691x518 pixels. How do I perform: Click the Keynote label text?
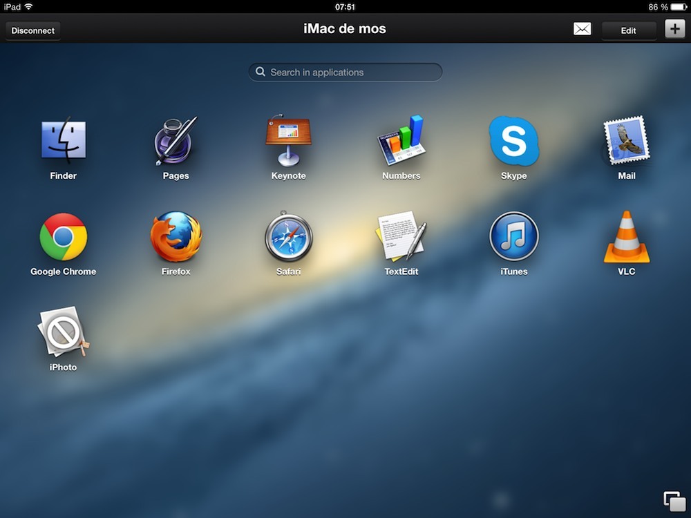tap(288, 175)
